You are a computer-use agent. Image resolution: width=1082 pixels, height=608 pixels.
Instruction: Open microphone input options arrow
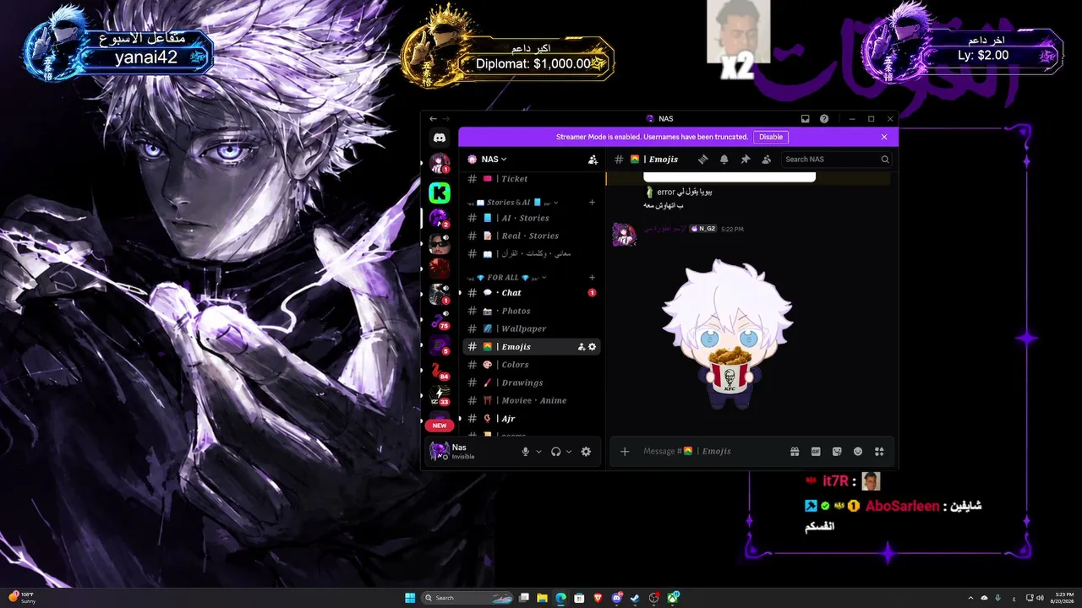point(538,452)
